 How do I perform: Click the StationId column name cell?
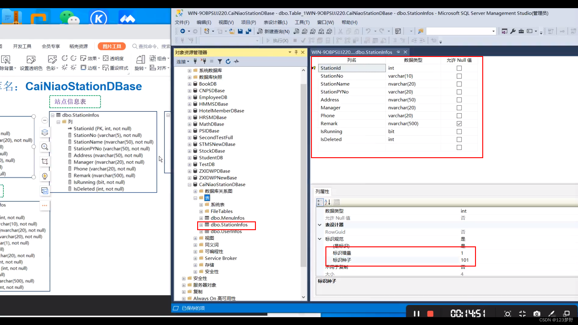tap(352, 68)
